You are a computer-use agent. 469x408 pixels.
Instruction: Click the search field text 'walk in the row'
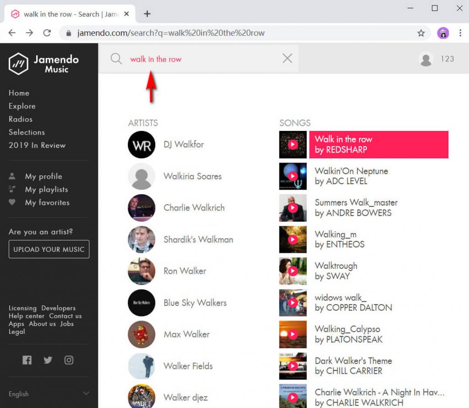click(x=156, y=59)
